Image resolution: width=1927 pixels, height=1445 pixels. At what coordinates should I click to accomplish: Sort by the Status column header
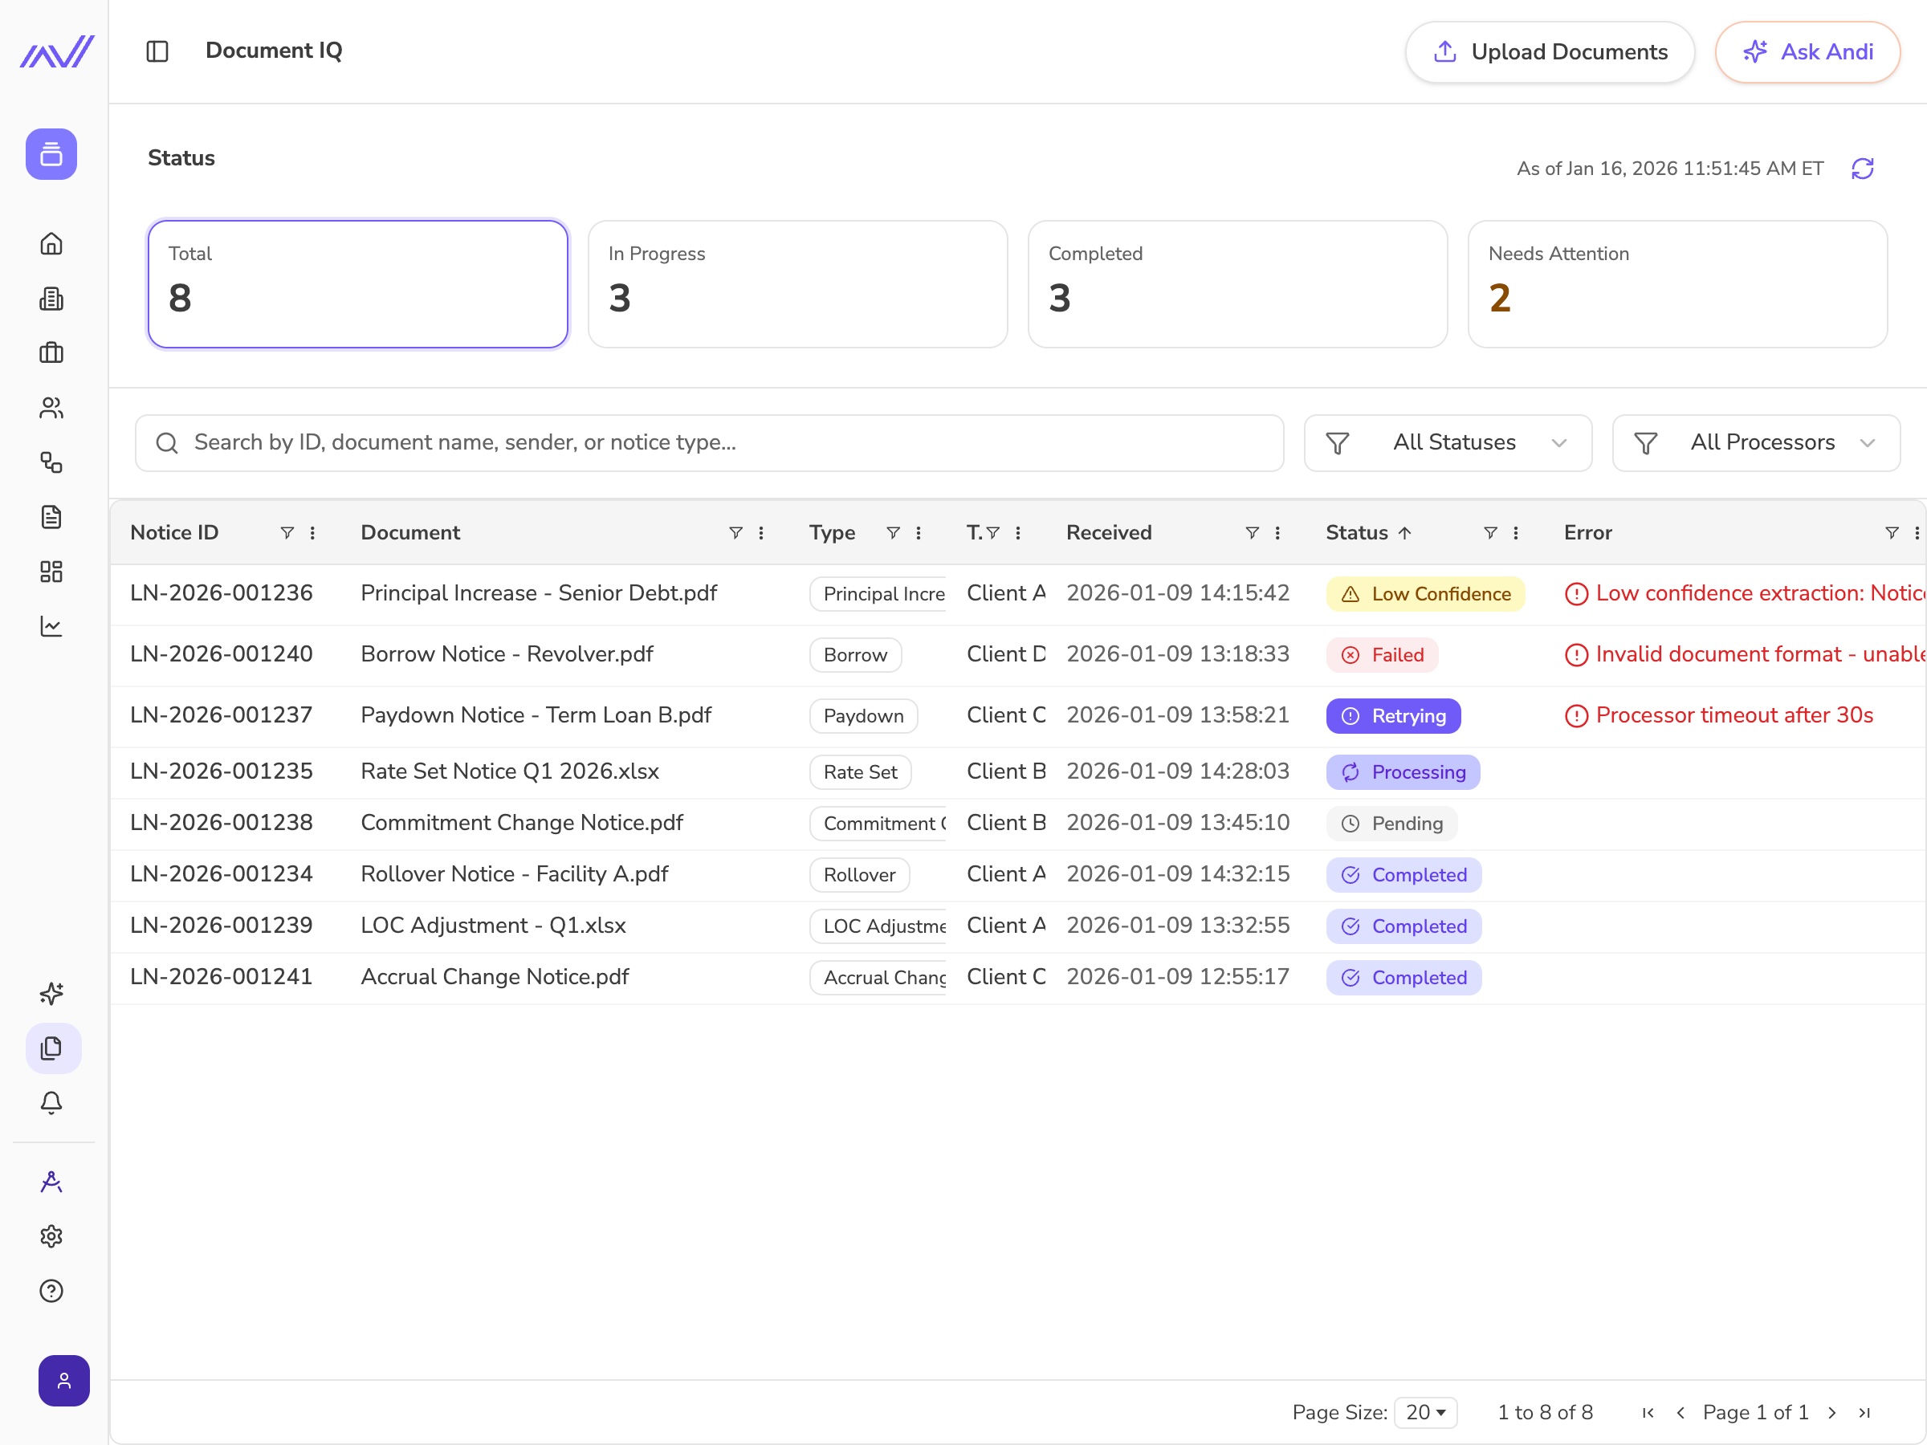[x=1357, y=532]
